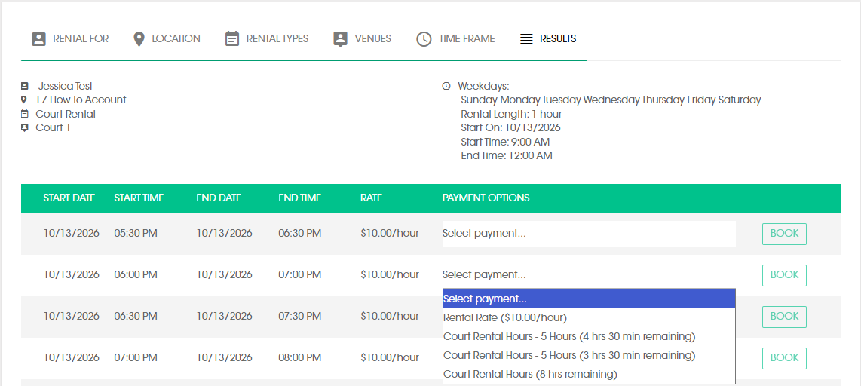The image size is (861, 386).
Task: Choose Court Rental Hours 3 hrs 30 min remaining
Action: (589, 356)
